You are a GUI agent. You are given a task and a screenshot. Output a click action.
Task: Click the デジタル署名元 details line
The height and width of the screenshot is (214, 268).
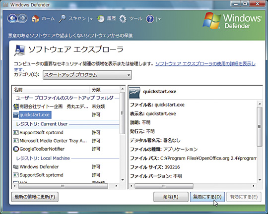(x=155, y=141)
